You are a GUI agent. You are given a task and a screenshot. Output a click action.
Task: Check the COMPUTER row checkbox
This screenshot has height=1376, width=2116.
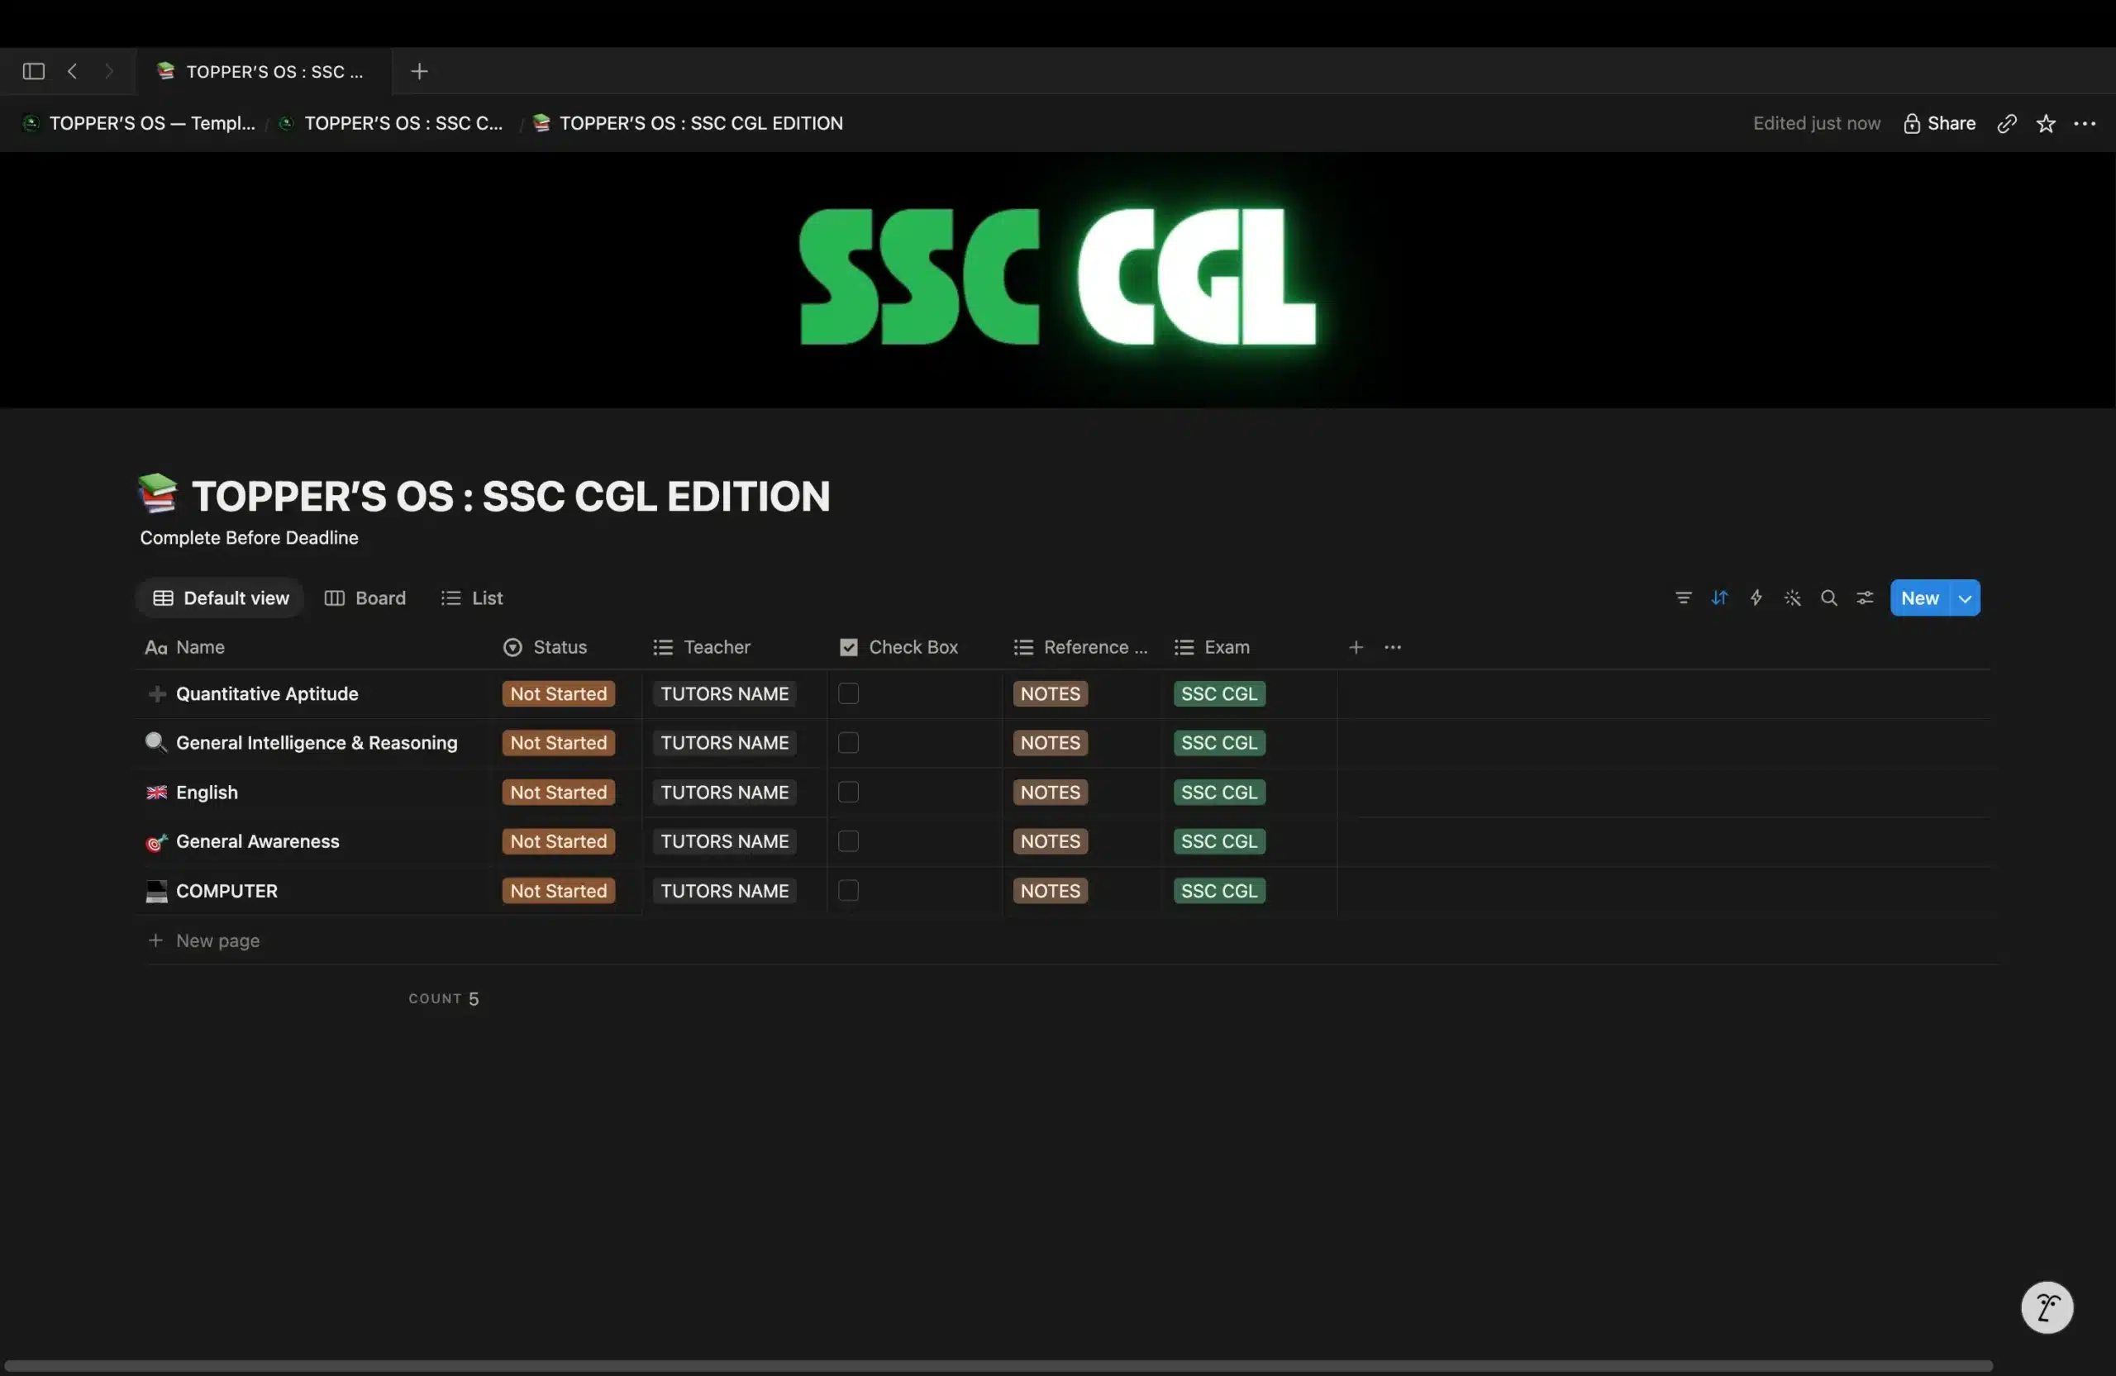click(x=848, y=891)
